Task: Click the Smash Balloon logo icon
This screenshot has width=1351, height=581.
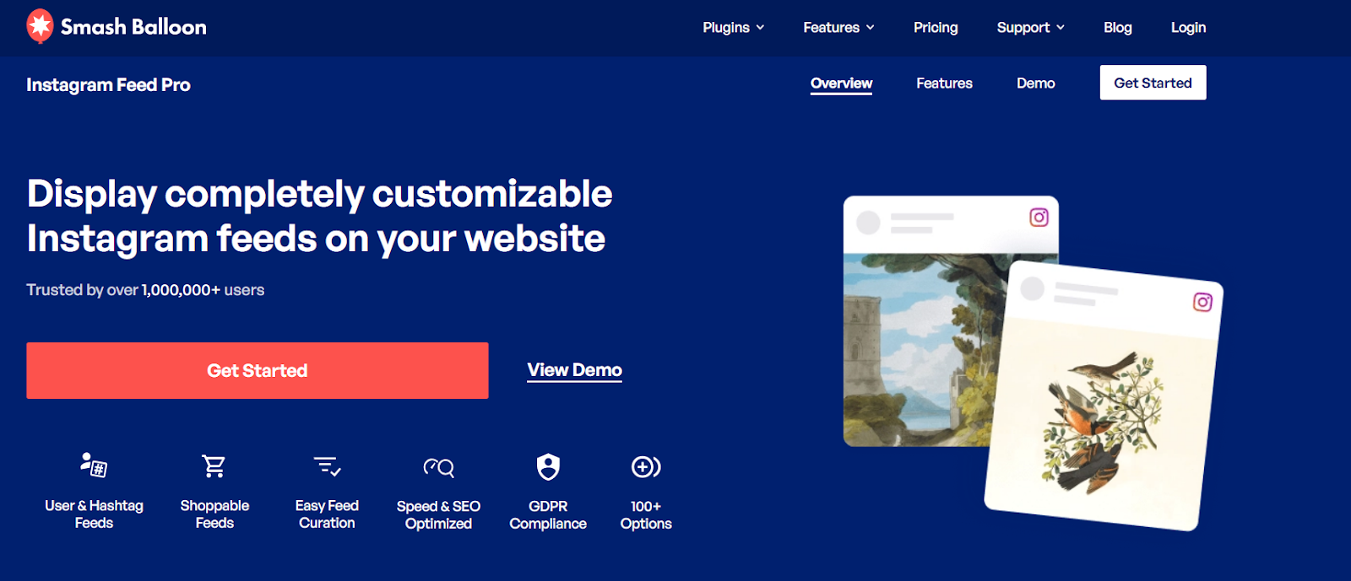Action: point(40,26)
